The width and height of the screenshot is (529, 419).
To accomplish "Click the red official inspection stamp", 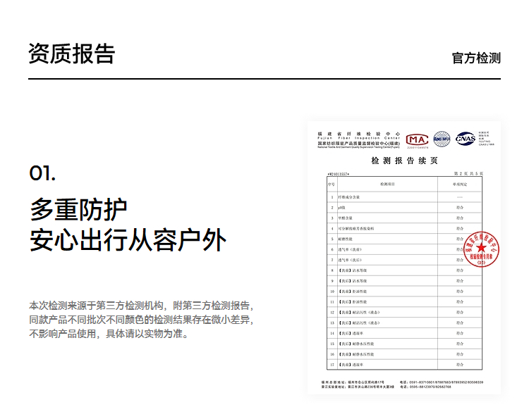I will [480, 248].
